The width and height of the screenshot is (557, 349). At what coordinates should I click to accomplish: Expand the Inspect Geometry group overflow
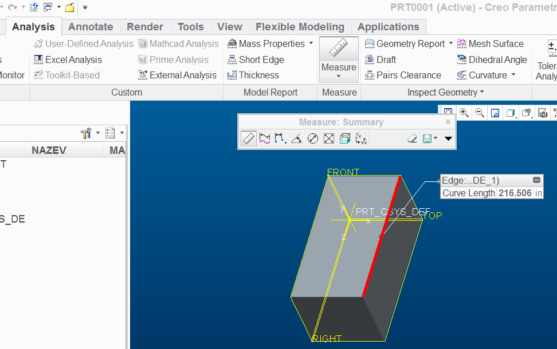click(482, 92)
